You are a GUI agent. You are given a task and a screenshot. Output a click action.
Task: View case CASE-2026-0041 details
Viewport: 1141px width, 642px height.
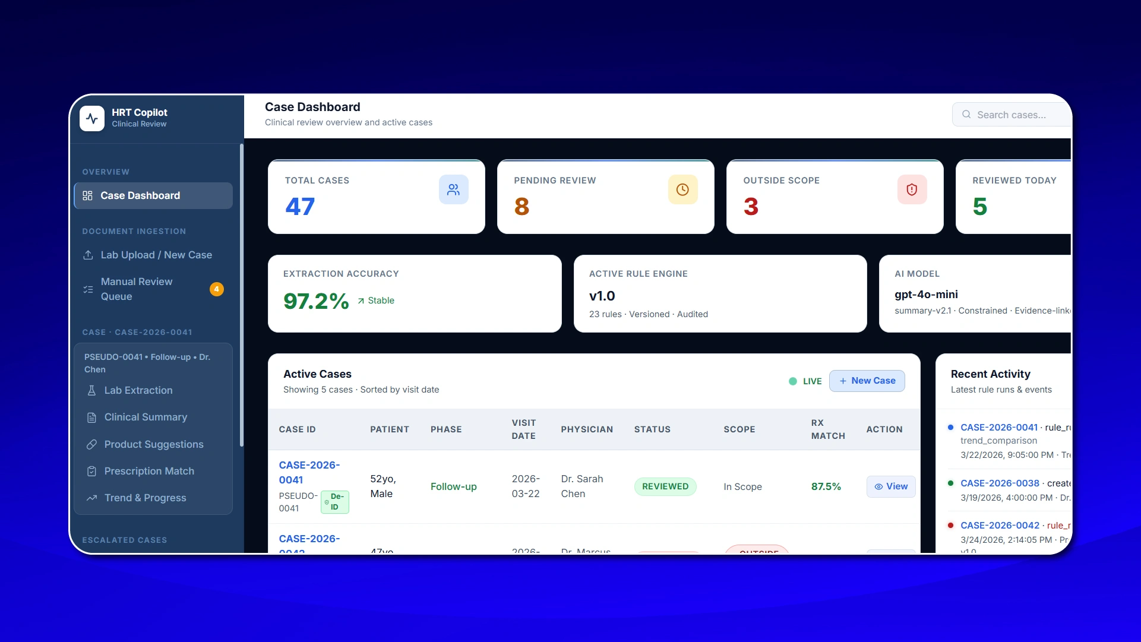point(890,486)
